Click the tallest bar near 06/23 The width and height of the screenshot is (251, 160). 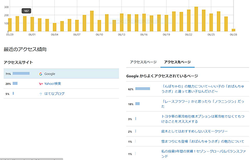click(x=196, y=19)
